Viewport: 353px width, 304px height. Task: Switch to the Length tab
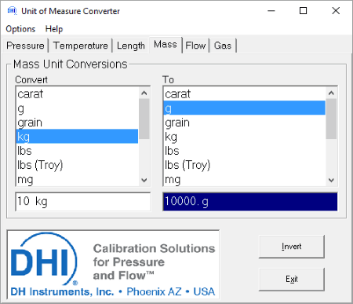point(131,46)
